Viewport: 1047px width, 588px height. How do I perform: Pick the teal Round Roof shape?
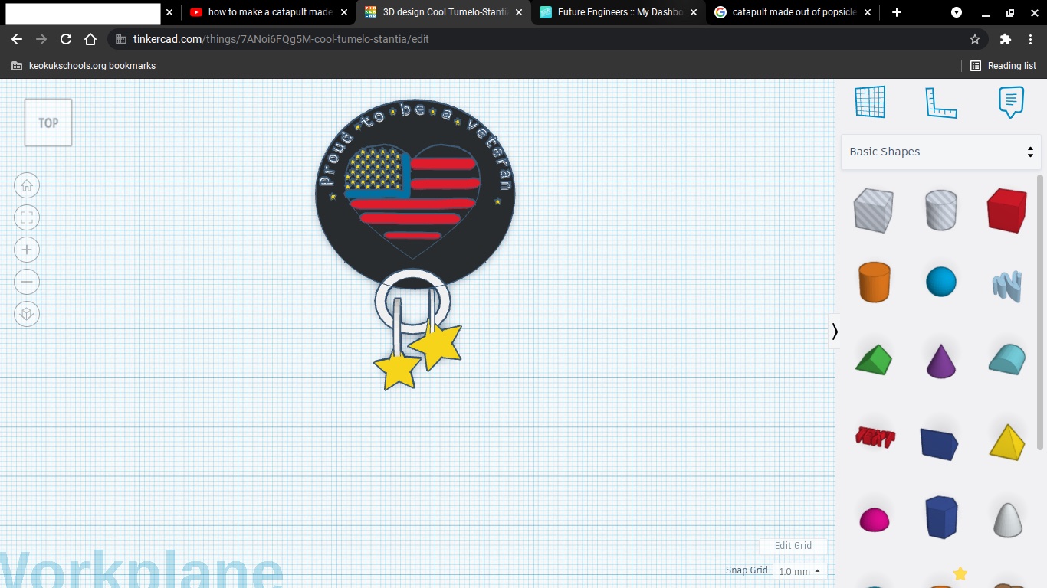click(x=1007, y=360)
